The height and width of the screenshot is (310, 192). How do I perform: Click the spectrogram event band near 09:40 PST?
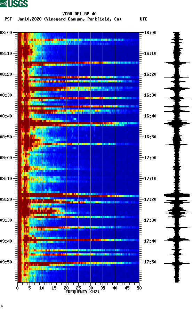tap(78, 240)
